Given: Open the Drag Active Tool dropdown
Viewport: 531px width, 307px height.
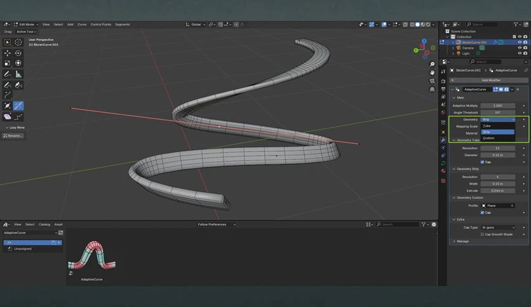Looking at the screenshot, I should click(26, 32).
